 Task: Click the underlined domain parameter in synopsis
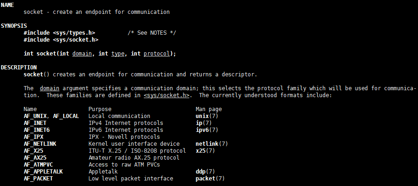pos(82,54)
